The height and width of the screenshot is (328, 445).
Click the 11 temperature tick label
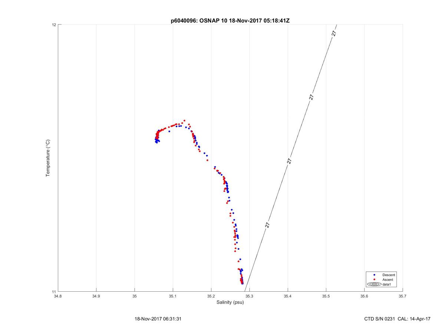pyautogui.click(x=54, y=292)
